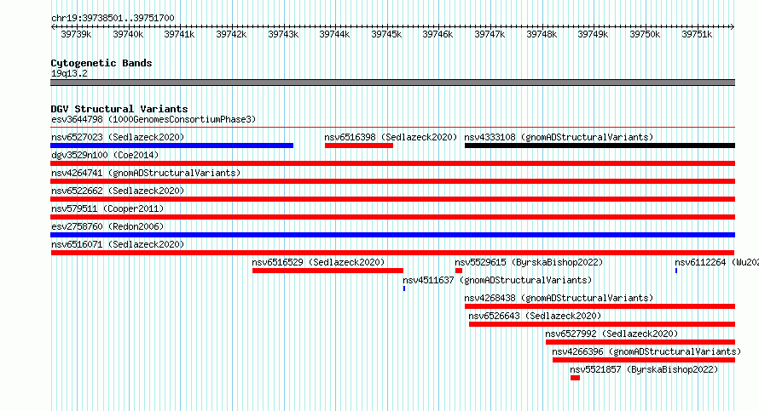
Task: Click the dgv3529n100 red variant bar
Action: pos(392,163)
